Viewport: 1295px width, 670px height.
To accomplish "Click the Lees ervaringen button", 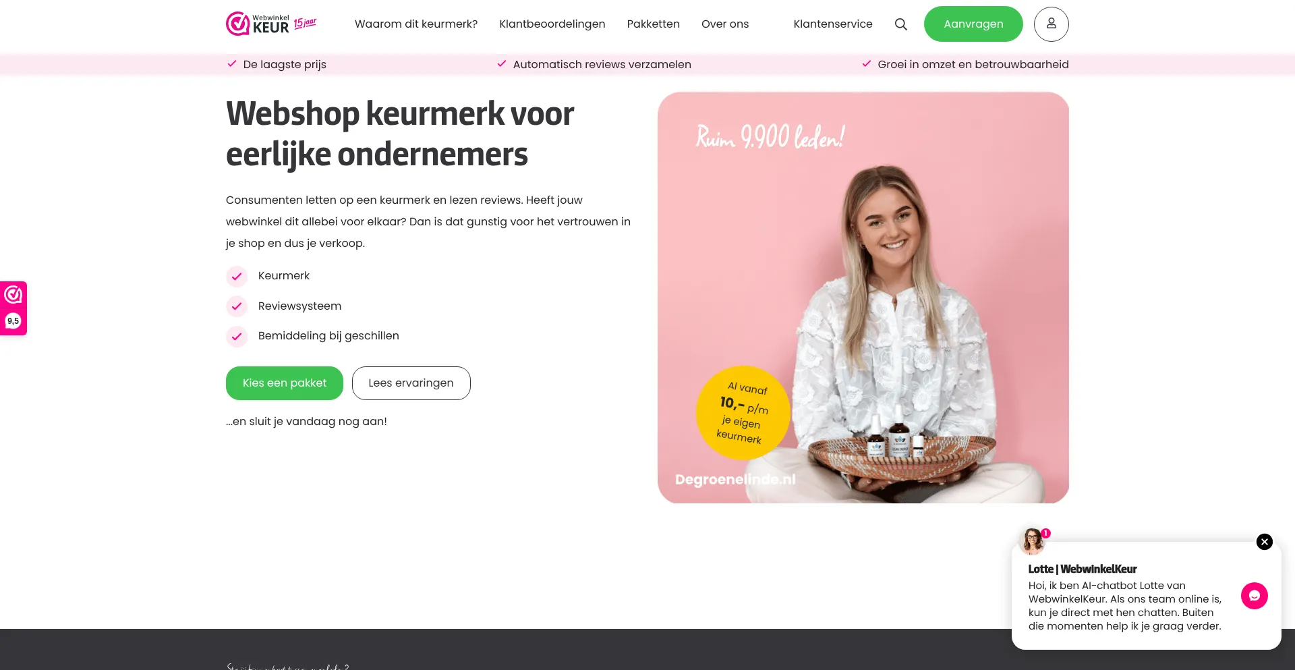I will 411,383.
